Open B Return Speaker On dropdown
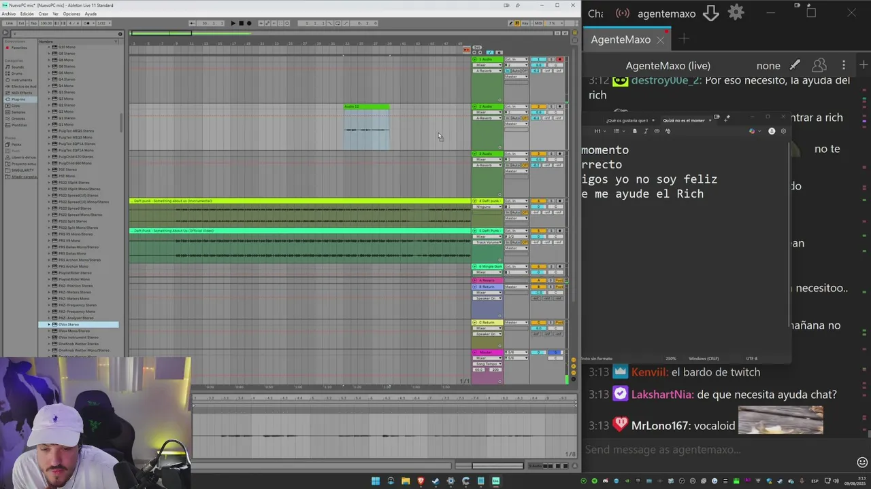This screenshot has height=489, width=871. tap(487, 298)
